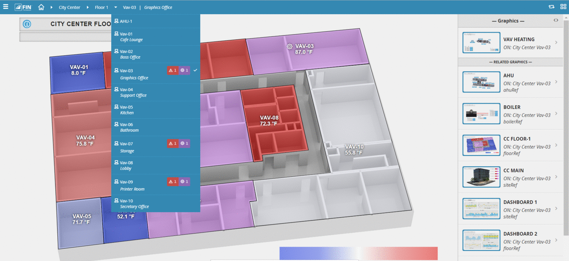Click the purple gear badge on Vav-09

pos(185,182)
